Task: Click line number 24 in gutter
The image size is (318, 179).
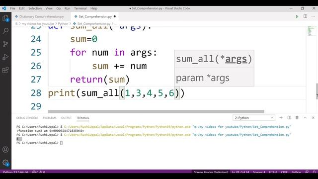Action: (x=36, y=39)
